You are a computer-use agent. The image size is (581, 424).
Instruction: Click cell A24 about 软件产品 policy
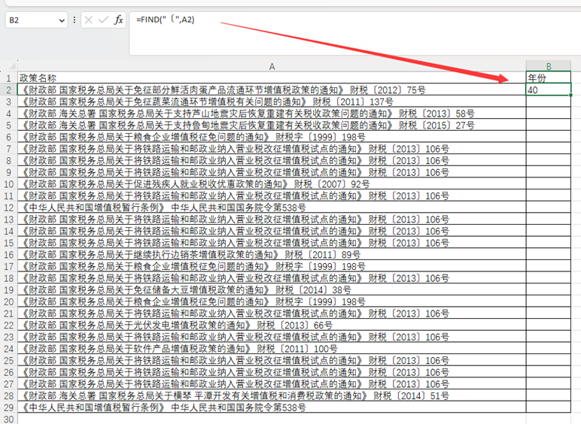272,349
